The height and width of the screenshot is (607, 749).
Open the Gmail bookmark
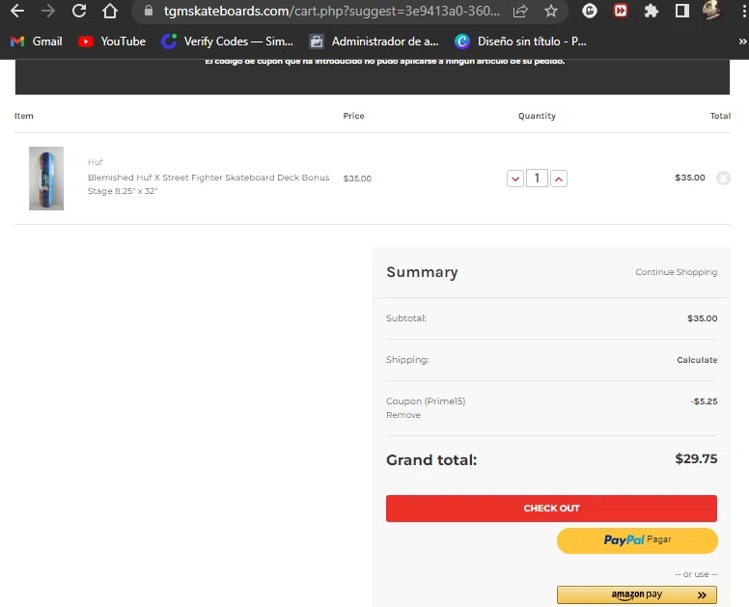pos(37,41)
